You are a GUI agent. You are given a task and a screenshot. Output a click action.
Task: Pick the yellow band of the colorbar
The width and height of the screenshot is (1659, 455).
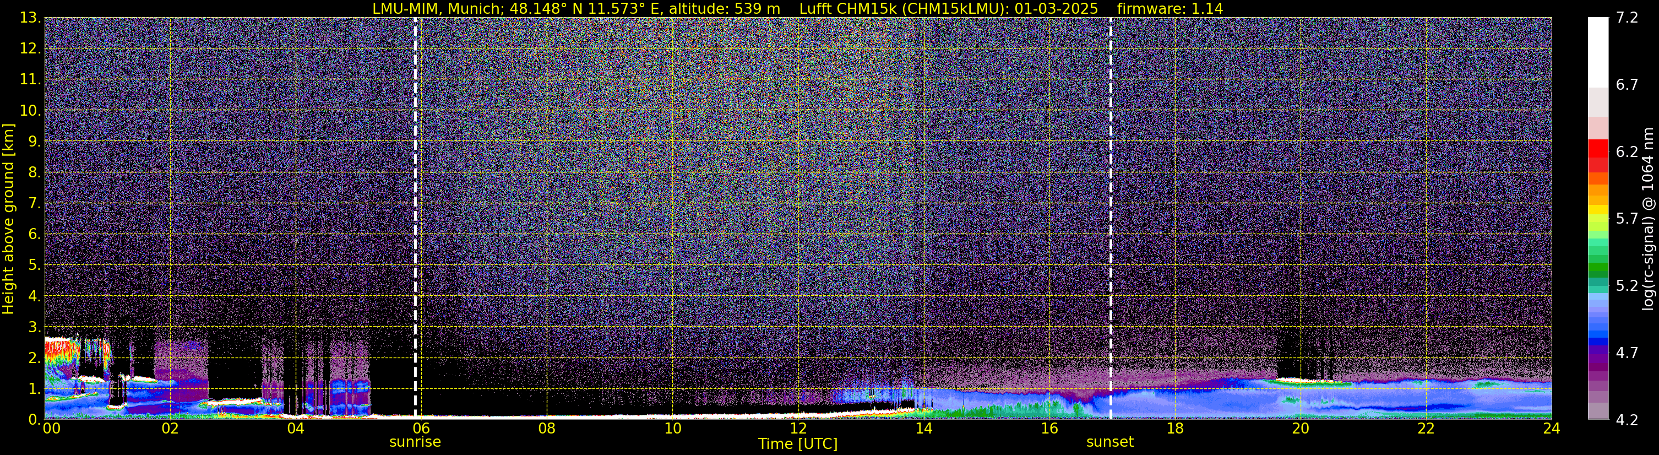pos(1598,209)
